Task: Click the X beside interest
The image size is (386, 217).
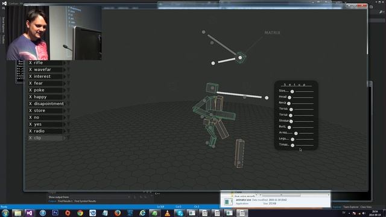Action: pyautogui.click(x=30, y=77)
